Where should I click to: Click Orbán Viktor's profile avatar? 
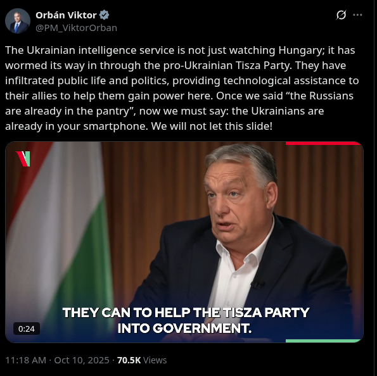[x=18, y=21]
